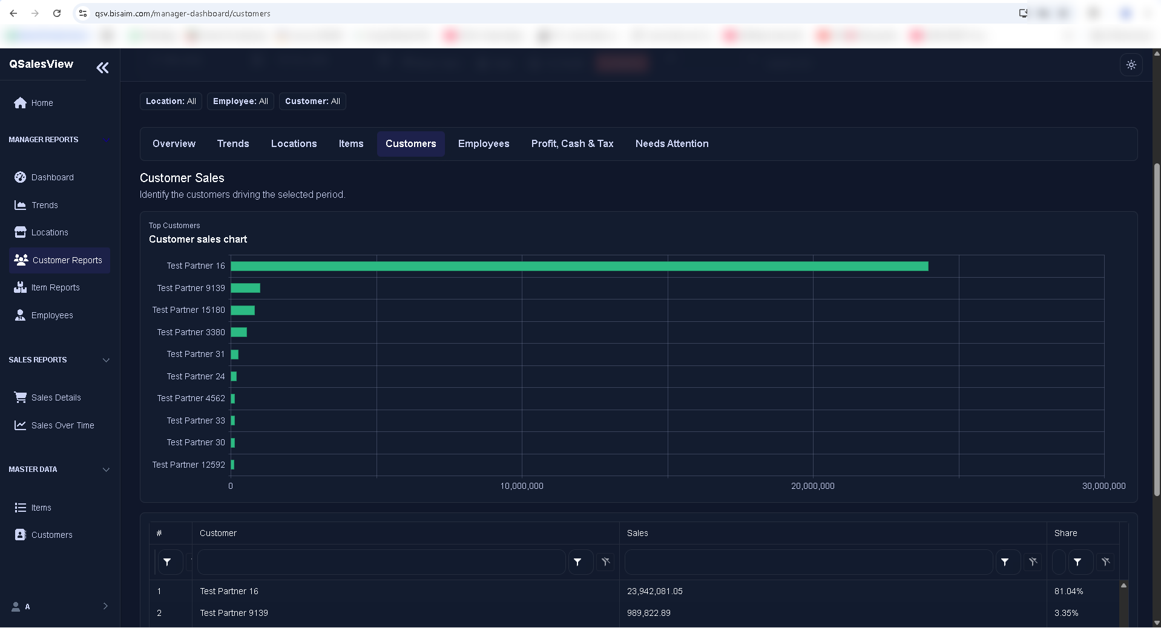Open the Employee: All filter
The image size is (1161, 628).
pos(240,101)
